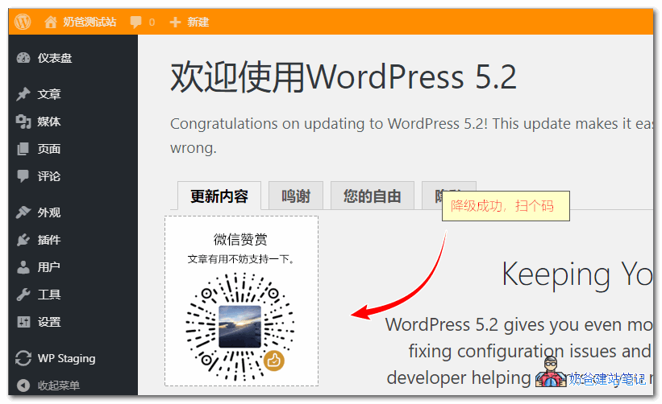
Task: Switch to the 您的自由 tab
Action: [x=372, y=196]
